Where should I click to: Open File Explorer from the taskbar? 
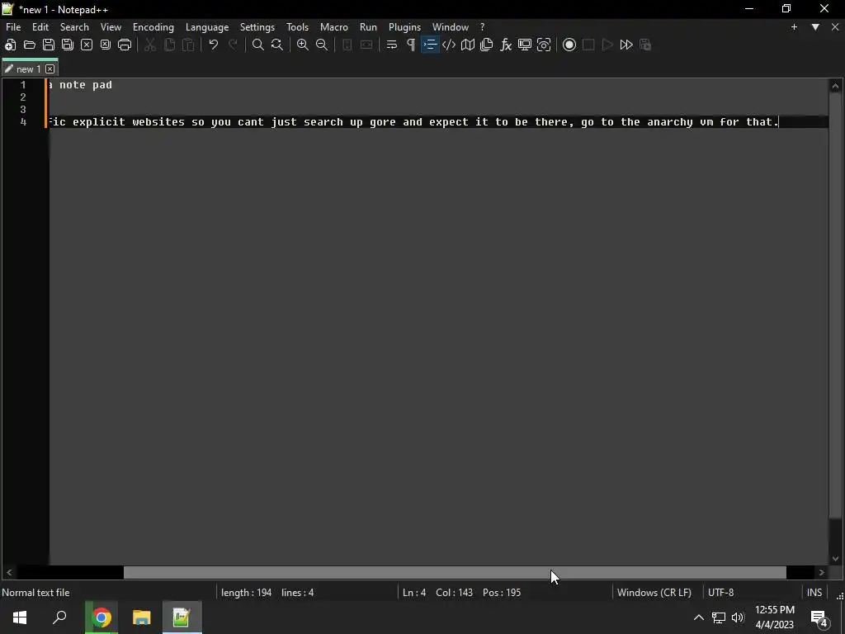coord(141,617)
